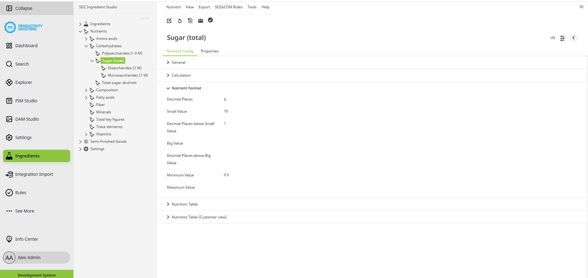Click the back chevron toggle near the header
This screenshot has height=278, width=588.
(x=573, y=38)
